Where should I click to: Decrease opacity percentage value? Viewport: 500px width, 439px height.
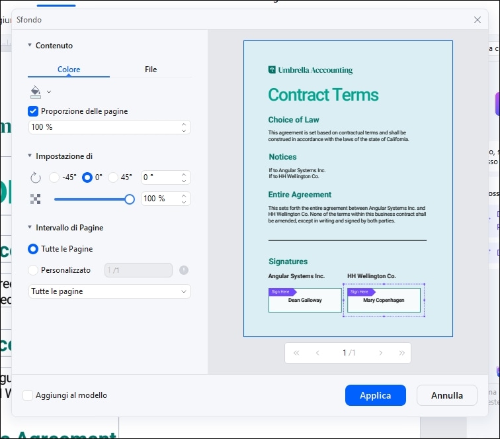click(184, 202)
